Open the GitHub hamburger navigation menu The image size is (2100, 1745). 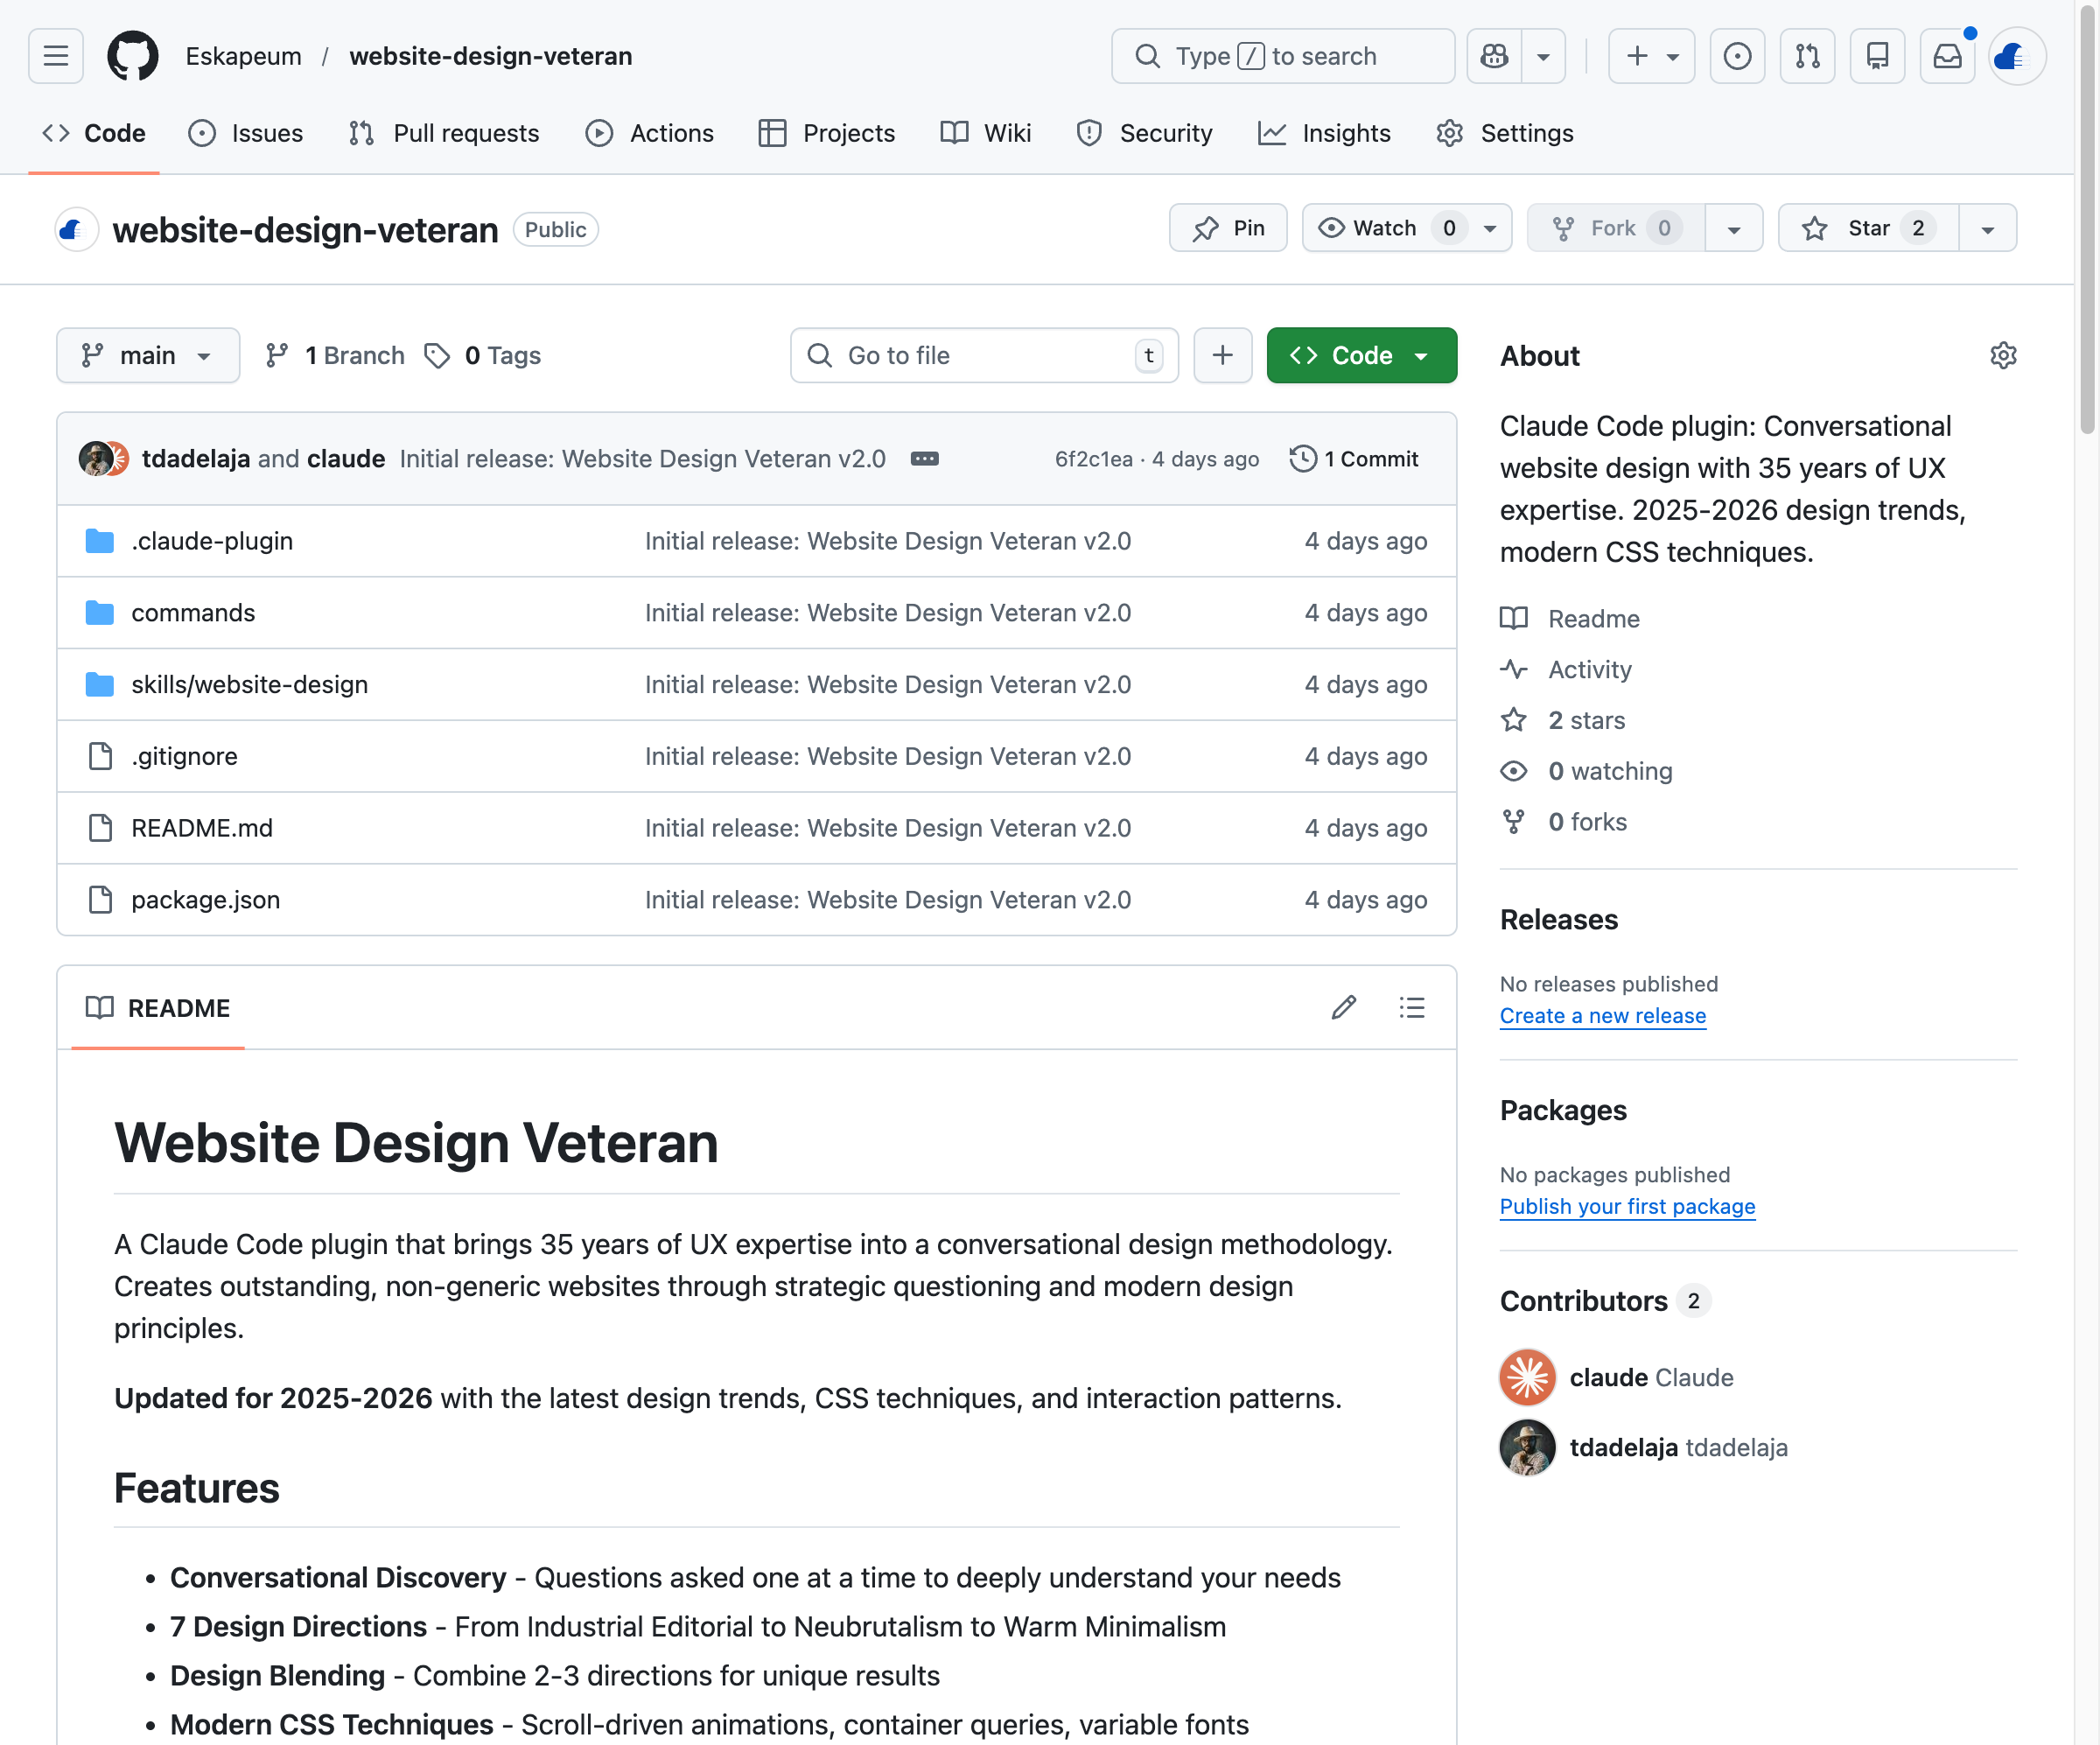[x=54, y=56]
